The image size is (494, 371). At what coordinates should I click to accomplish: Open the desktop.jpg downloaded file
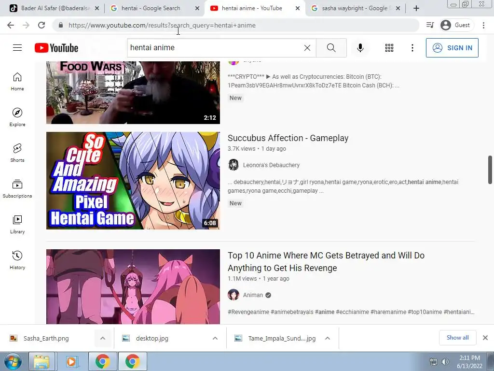[x=152, y=338]
